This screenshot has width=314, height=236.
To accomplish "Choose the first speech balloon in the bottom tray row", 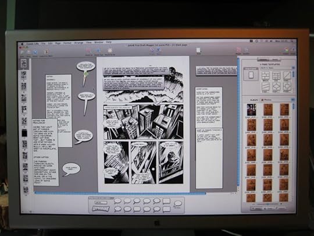I will [117, 209].
